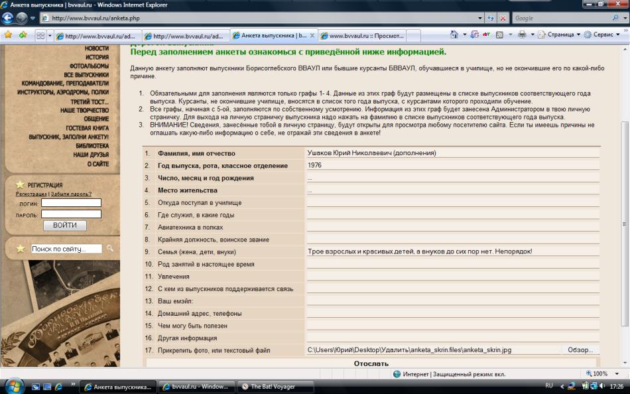Click the Забыли пароль? link
The image size is (630, 394).
pyautogui.click(x=71, y=194)
